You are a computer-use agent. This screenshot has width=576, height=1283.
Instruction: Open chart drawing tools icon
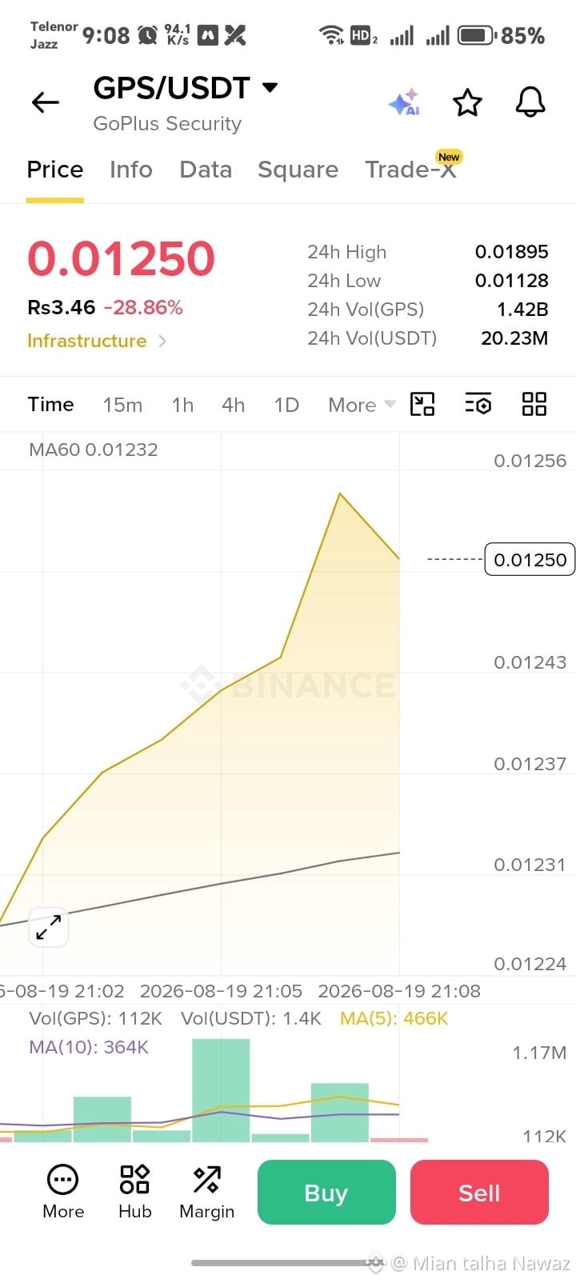click(x=422, y=404)
